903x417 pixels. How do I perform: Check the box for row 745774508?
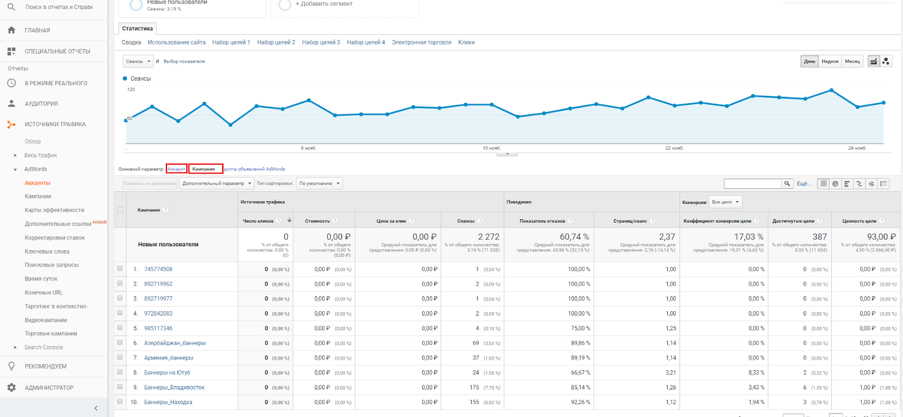click(120, 269)
